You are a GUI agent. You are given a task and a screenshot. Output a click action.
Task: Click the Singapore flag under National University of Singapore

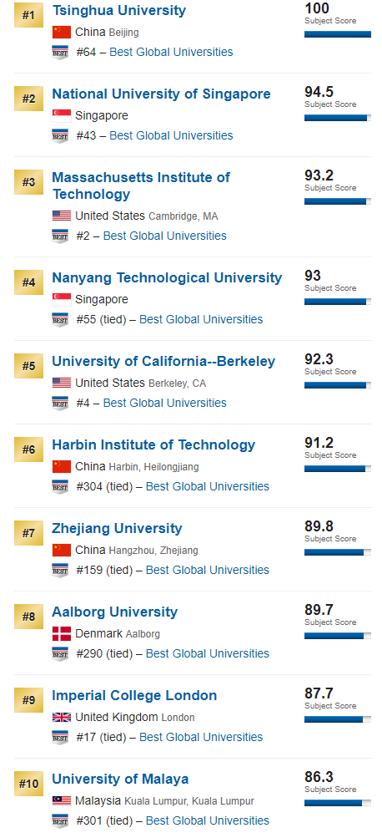pos(62,115)
